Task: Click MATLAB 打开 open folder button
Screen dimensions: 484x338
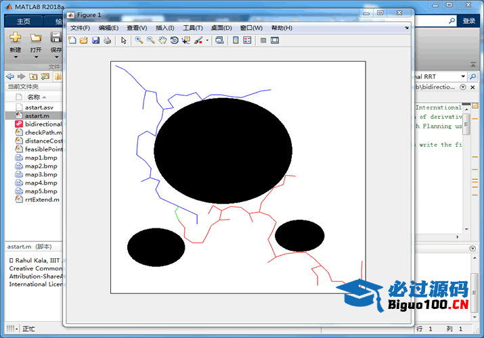Action: (x=36, y=42)
